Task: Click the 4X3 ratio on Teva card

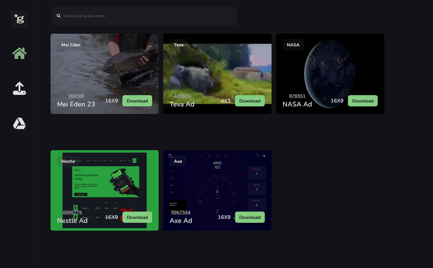Action: (226, 101)
